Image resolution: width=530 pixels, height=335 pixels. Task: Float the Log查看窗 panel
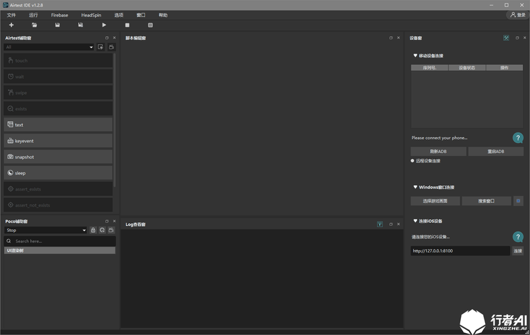[x=391, y=224]
